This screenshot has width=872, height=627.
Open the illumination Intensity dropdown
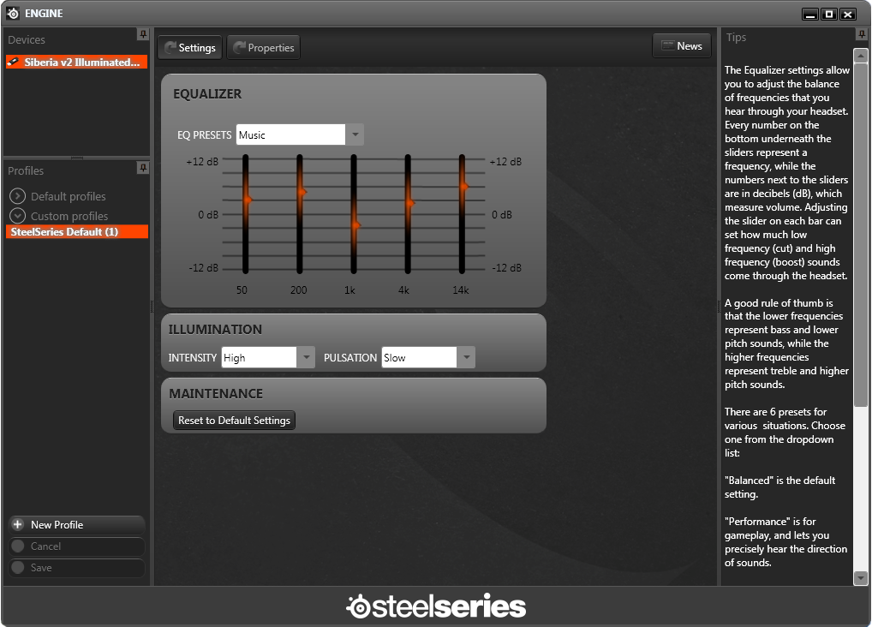pos(307,358)
